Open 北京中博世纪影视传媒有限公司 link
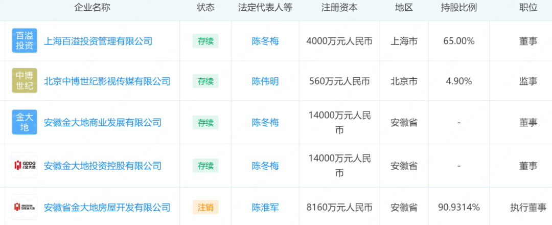The width and height of the screenshot is (552, 225). [107, 81]
